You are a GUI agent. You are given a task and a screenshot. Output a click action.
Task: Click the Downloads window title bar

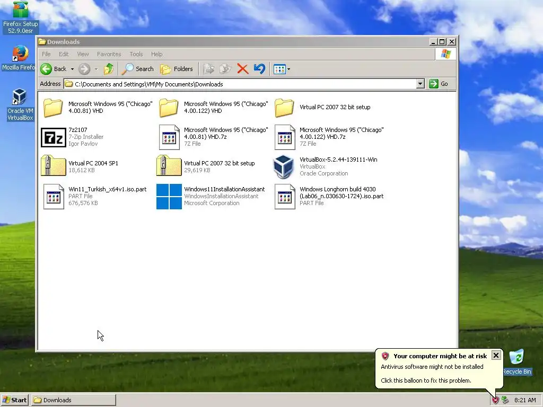click(x=232, y=42)
